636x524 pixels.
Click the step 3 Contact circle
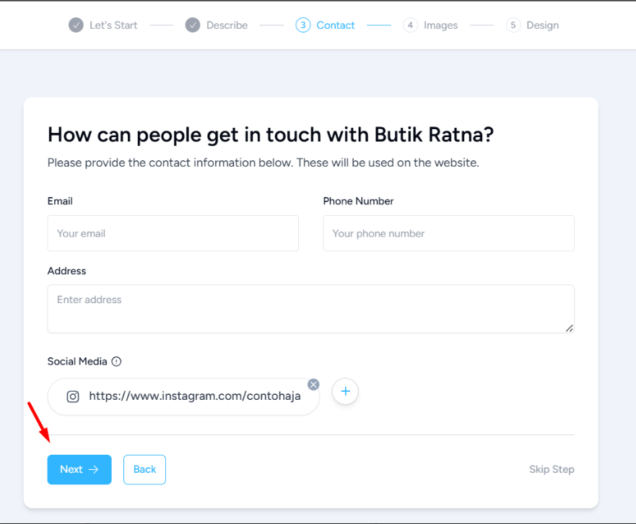coord(302,25)
